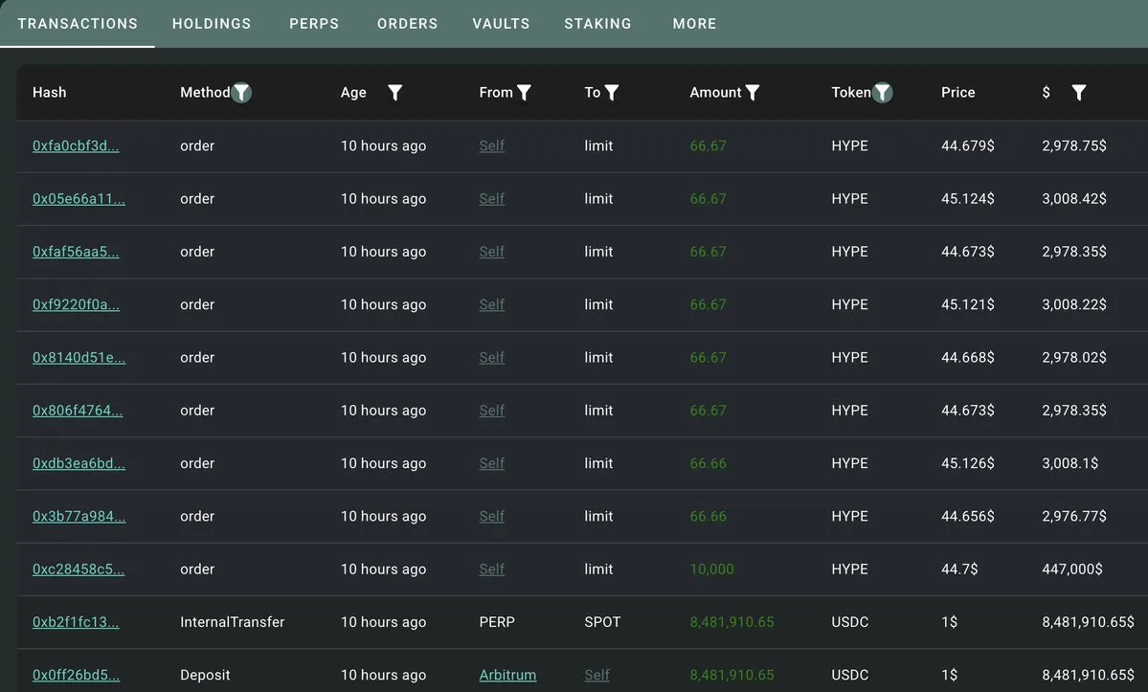Click Self link in the Deposit row

(x=597, y=675)
